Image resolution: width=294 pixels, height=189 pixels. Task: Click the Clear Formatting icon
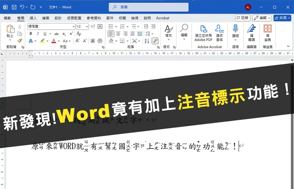79,34
